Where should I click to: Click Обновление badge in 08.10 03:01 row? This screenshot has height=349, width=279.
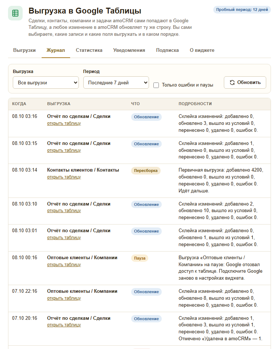point(146,231)
